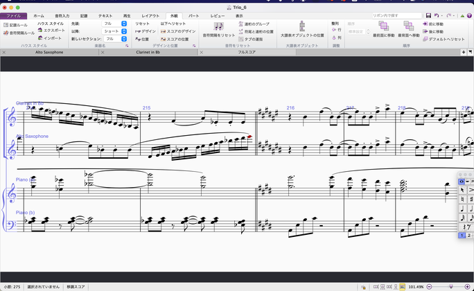Image resolution: width=474 pixels, height=291 pixels.
Task: Toggle the fourth page-view icon in status bar
Action: (x=396, y=287)
